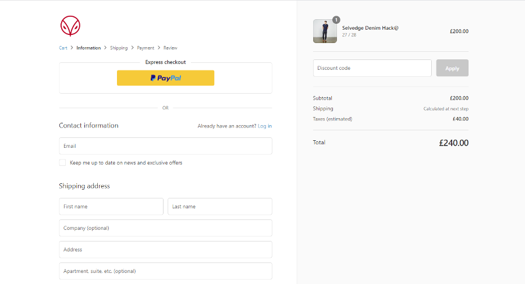Select the Information breadcrumb step

pos(88,48)
